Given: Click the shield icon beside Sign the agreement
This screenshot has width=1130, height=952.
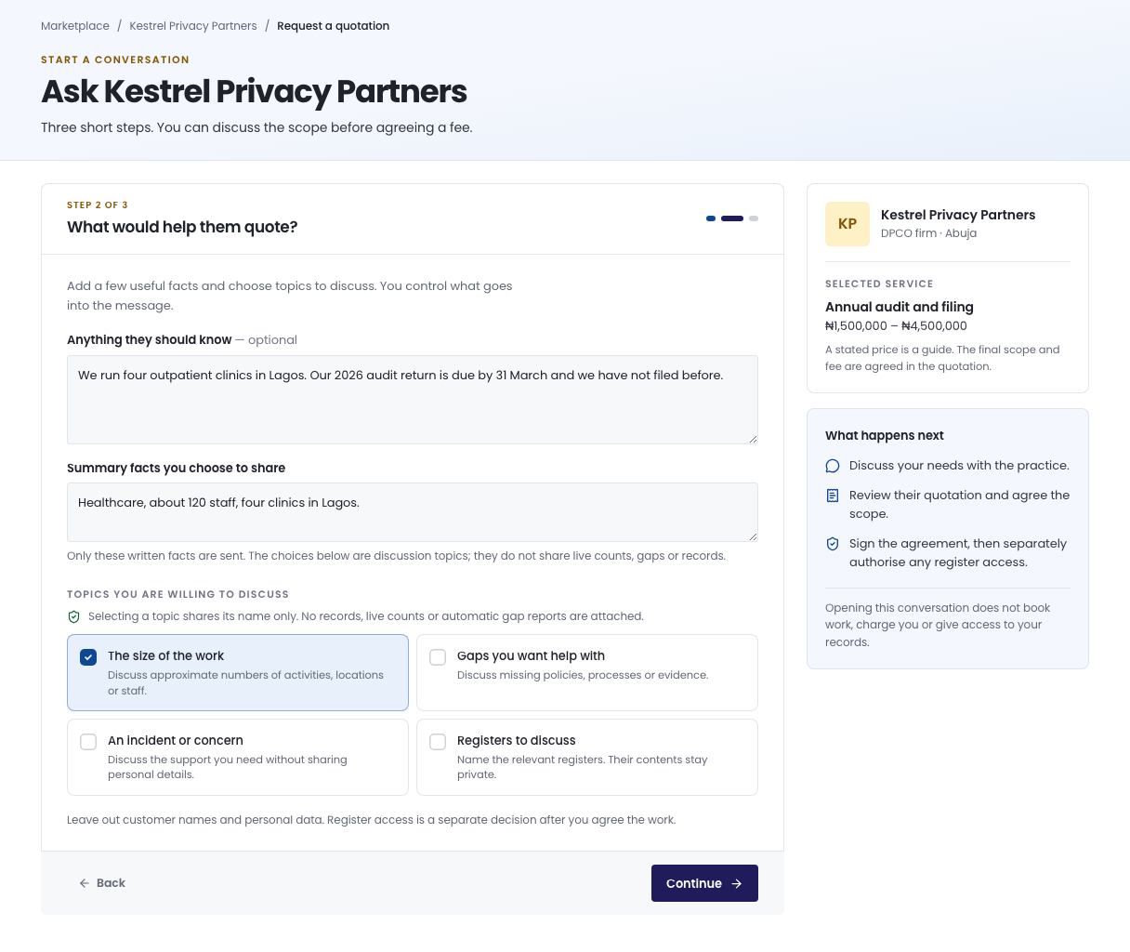Looking at the screenshot, I should coord(833,544).
